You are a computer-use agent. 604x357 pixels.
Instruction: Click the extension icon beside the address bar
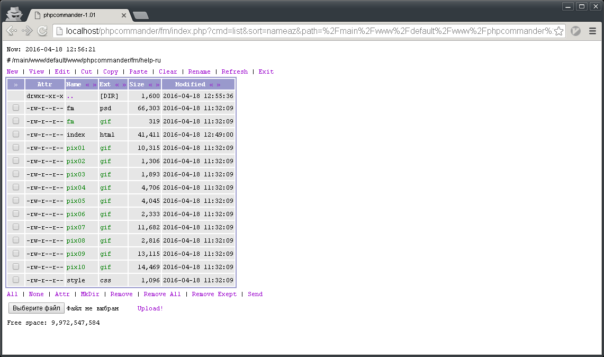pos(575,31)
